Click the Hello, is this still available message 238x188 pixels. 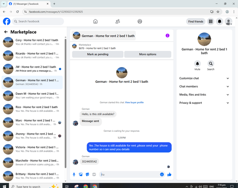coord(98,114)
